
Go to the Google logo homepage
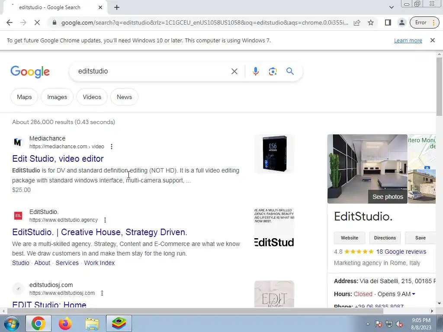[x=30, y=72]
